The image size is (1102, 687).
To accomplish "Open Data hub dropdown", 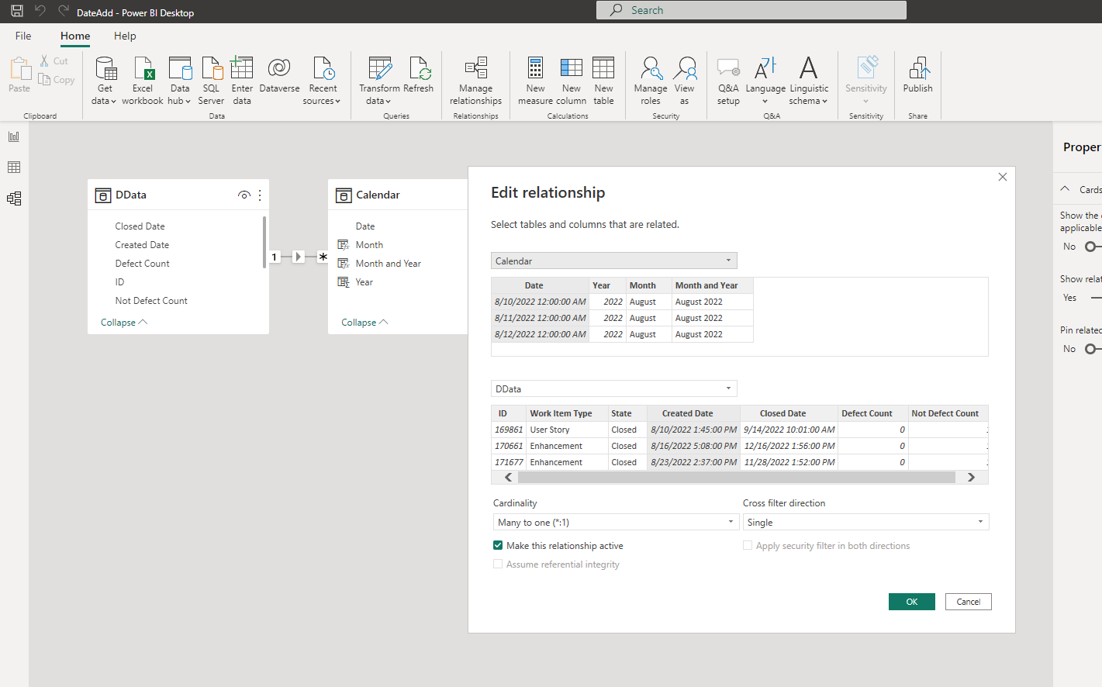I will point(180,81).
